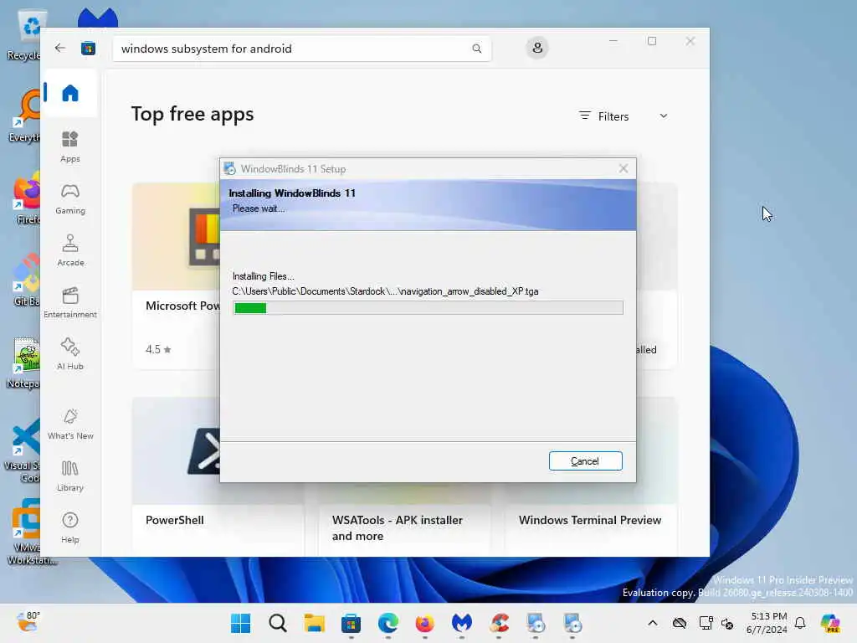Image resolution: width=857 pixels, height=643 pixels.
Task: Open the Entertainment section in sidebar
Action: (x=70, y=303)
